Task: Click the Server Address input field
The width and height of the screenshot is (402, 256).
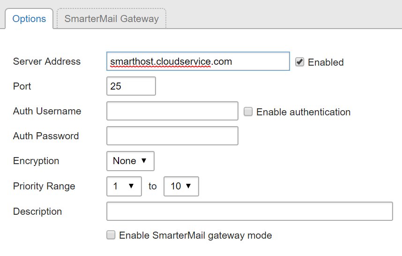Action: pyautogui.click(x=198, y=61)
